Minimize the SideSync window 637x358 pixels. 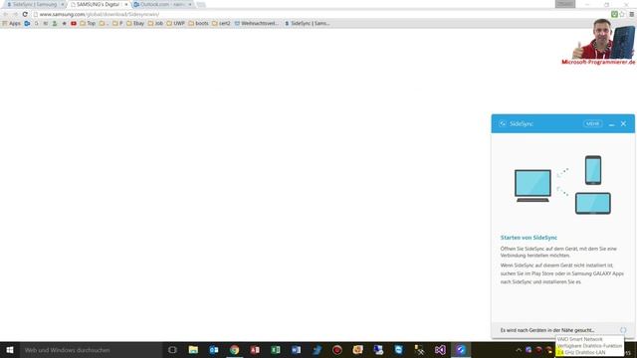(611, 124)
